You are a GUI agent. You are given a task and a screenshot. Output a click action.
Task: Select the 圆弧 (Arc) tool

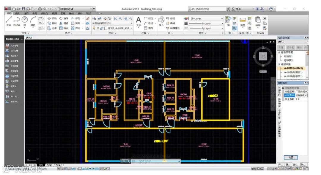(33, 21)
